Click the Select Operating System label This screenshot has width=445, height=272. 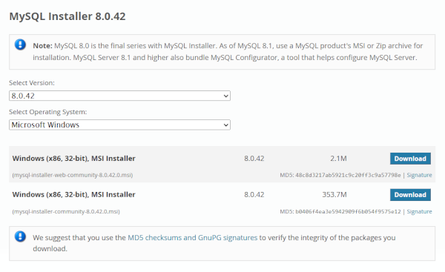click(48, 112)
